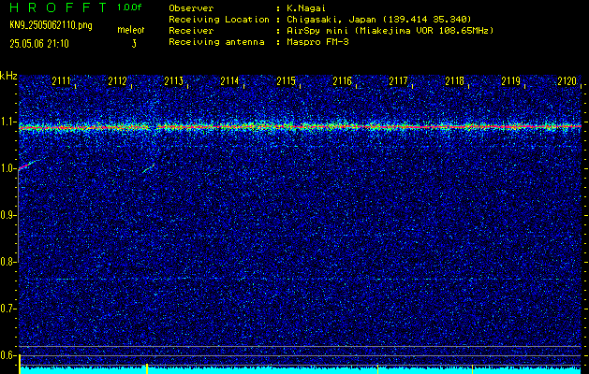The height and width of the screenshot is (374, 589).
Task: Click the yellow echo marker between 2112 and 2113
Action: click(x=147, y=368)
